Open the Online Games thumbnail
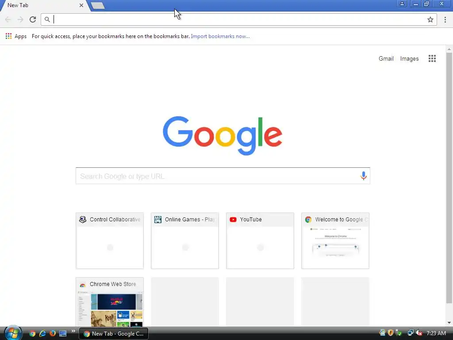Viewport: 453px width, 340px height. [184, 240]
